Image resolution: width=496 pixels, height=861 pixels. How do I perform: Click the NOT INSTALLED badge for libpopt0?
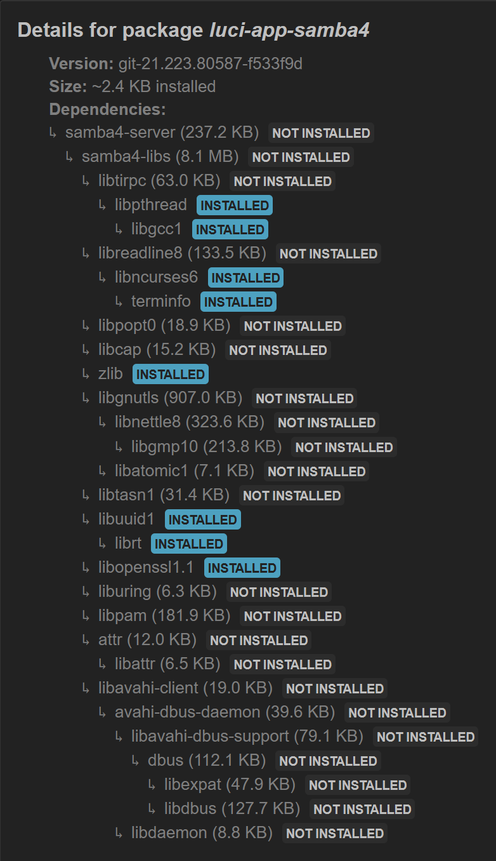pyautogui.click(x=293, y=326)
